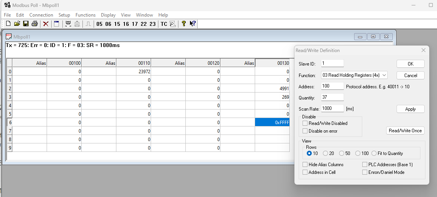Open the Functions menu
This screenshot has height=197, width=437.
click(x=86, y=15)
